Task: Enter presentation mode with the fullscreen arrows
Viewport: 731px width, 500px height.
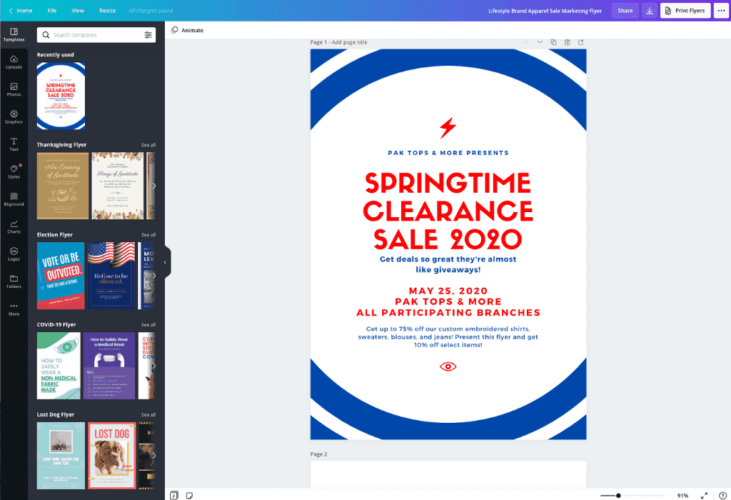Action: tap(704, 494)
